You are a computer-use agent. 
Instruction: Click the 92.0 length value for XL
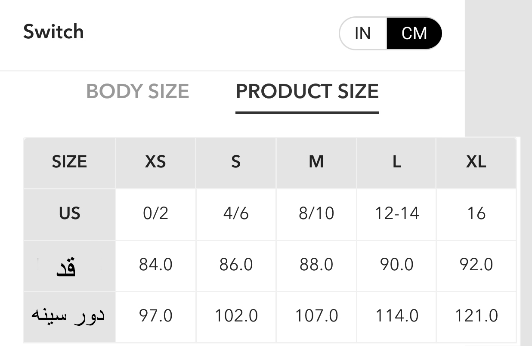point(476,264)
